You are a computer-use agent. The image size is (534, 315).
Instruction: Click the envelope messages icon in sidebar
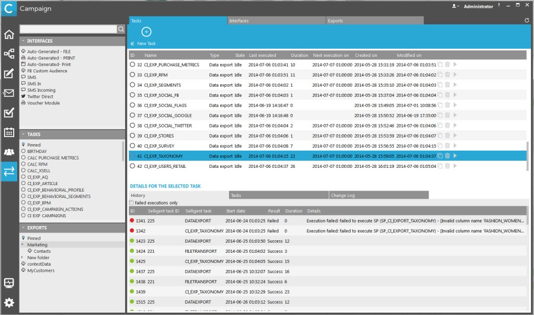pyautogui.click(x=9, y=93)
